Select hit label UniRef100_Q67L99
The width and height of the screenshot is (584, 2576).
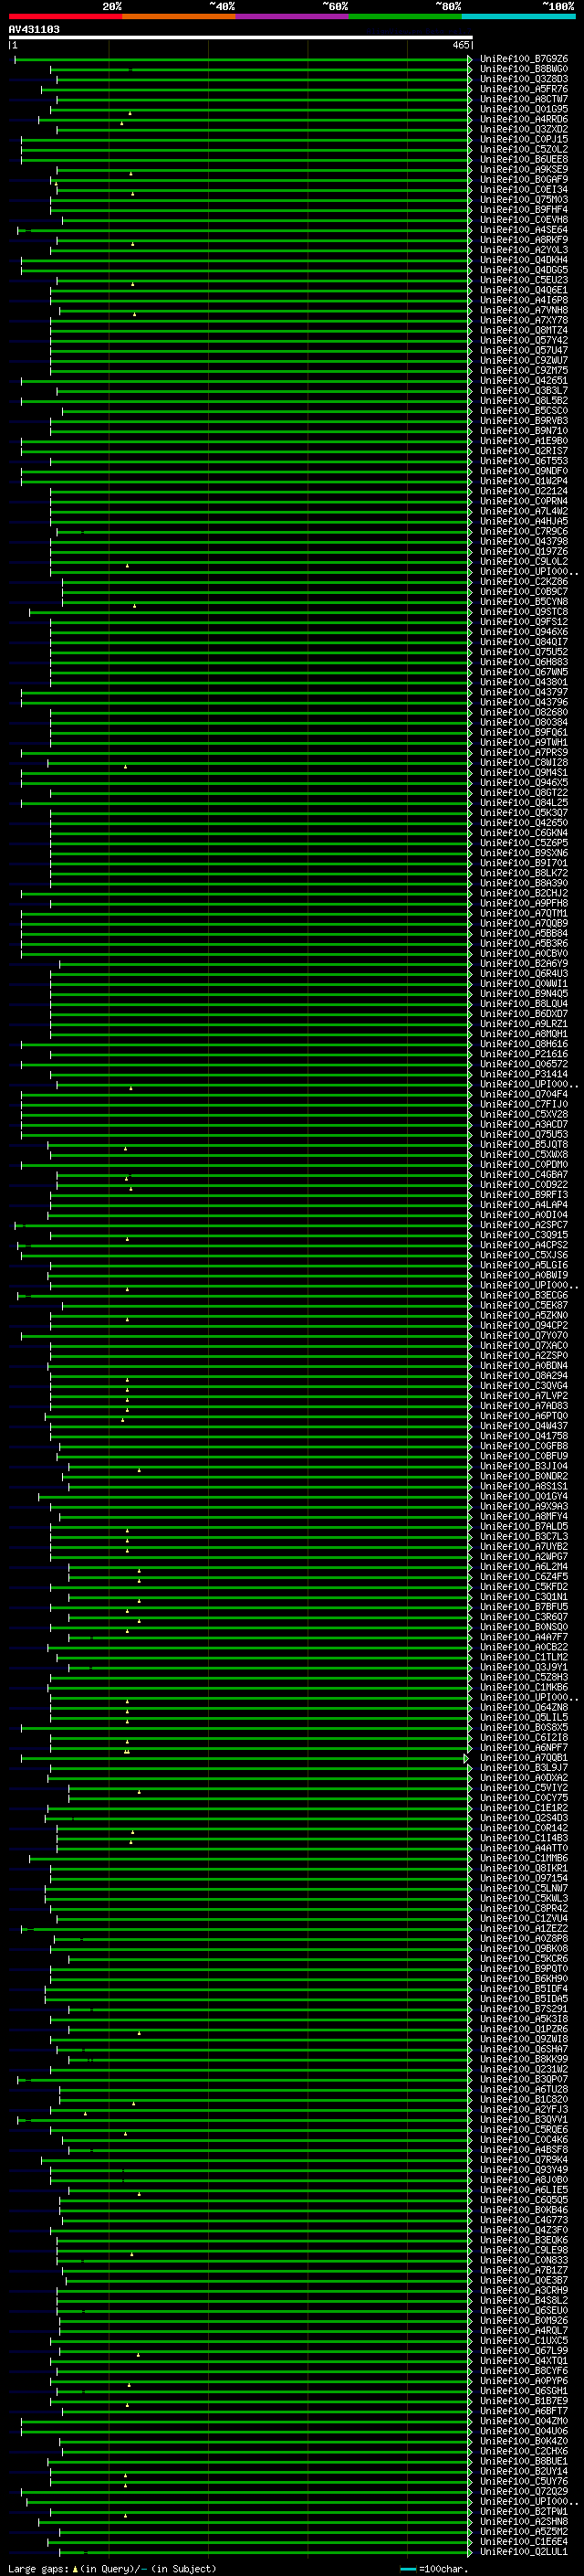(524, 2351)
